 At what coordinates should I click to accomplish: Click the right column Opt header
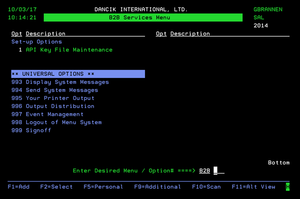(161, 33)
